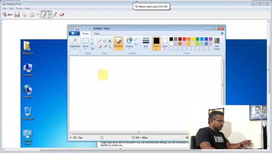272x153 pixels.
Task: Click the Edit colors button
Action: [x=217, y=44]
